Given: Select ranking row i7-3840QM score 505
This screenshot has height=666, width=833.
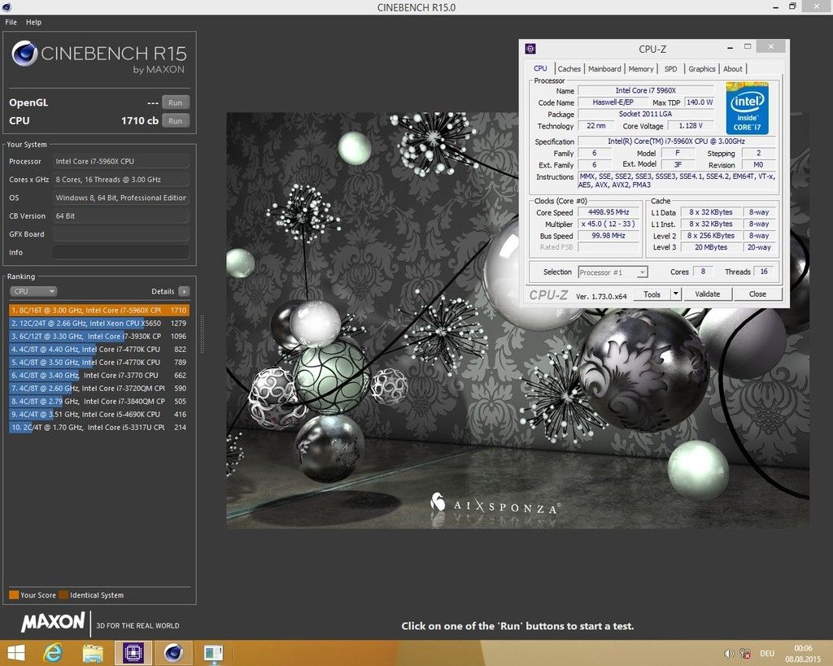Looking at the screenshot, I should tap(98, 401).
